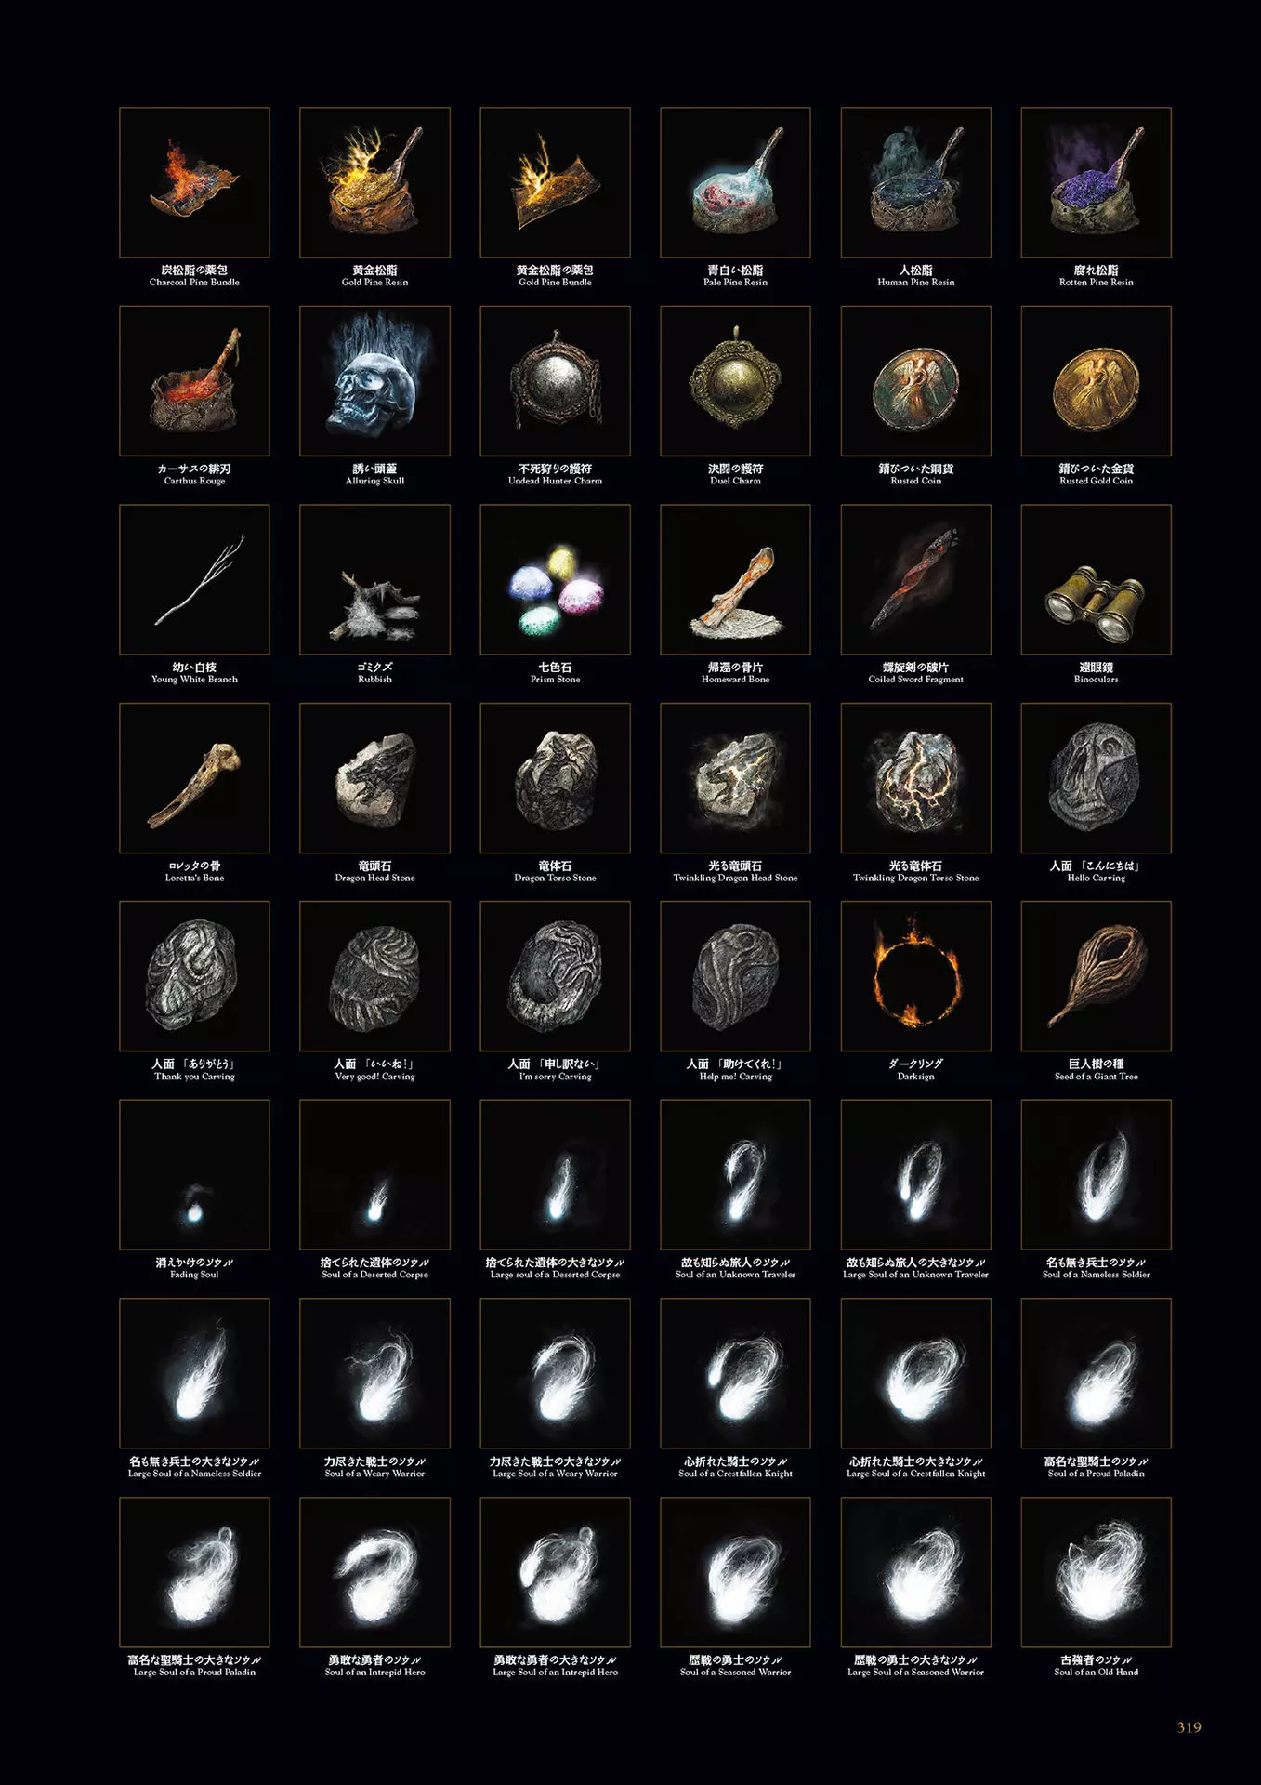Click the Twinkling Dragon Torso Stone icon
The height and width of the screenshot is (1785, 1261).
point(915,778)
